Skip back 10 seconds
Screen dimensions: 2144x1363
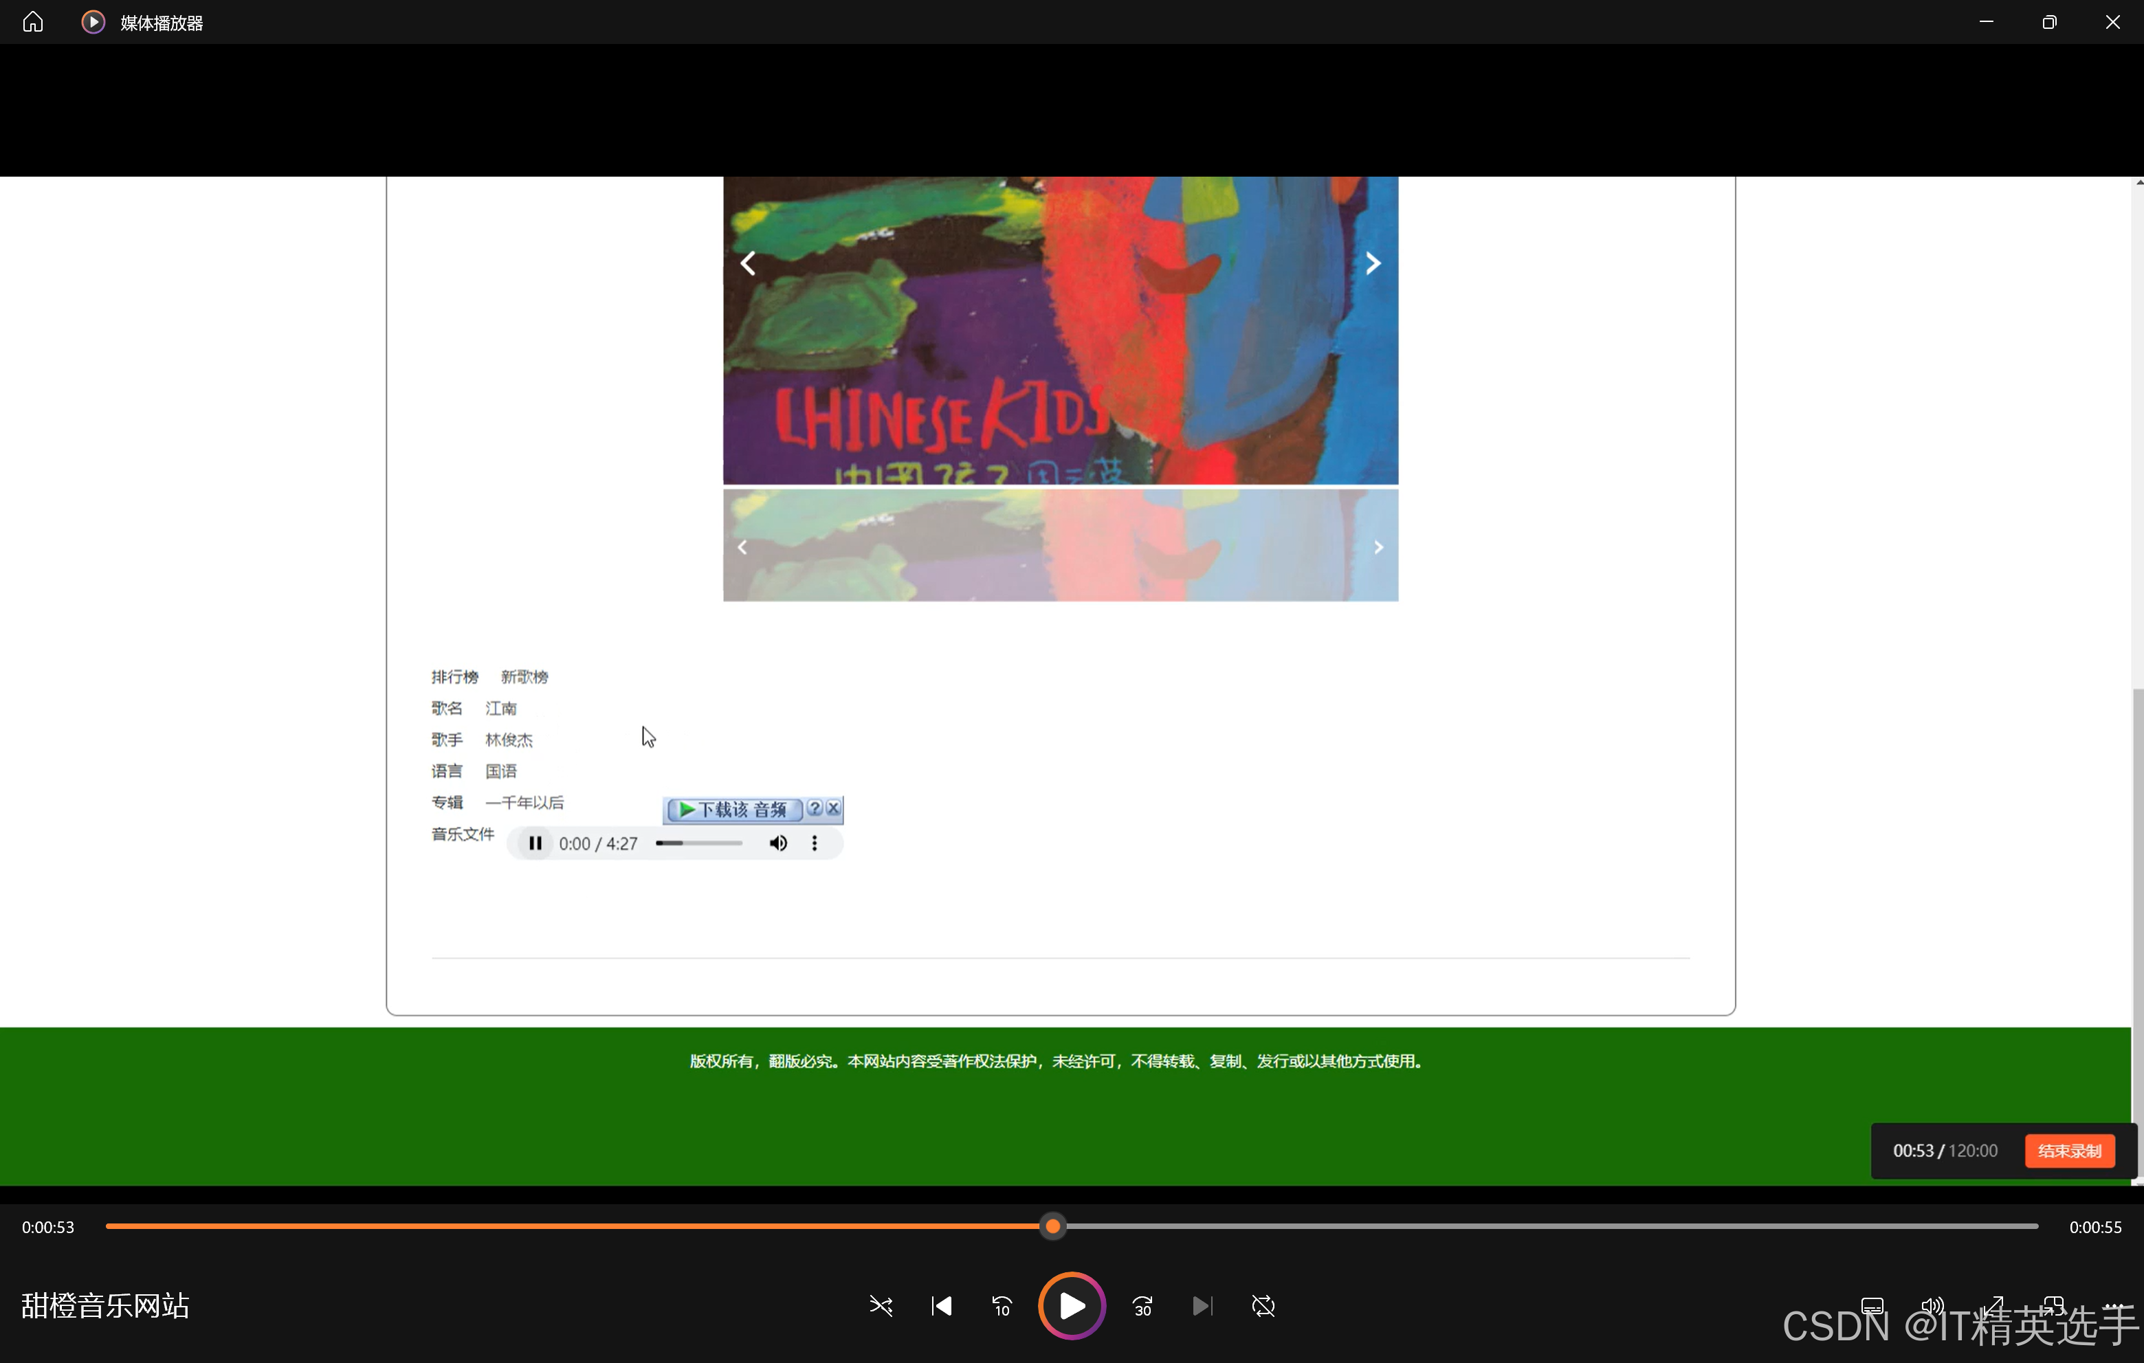tap(1002, 1306)
